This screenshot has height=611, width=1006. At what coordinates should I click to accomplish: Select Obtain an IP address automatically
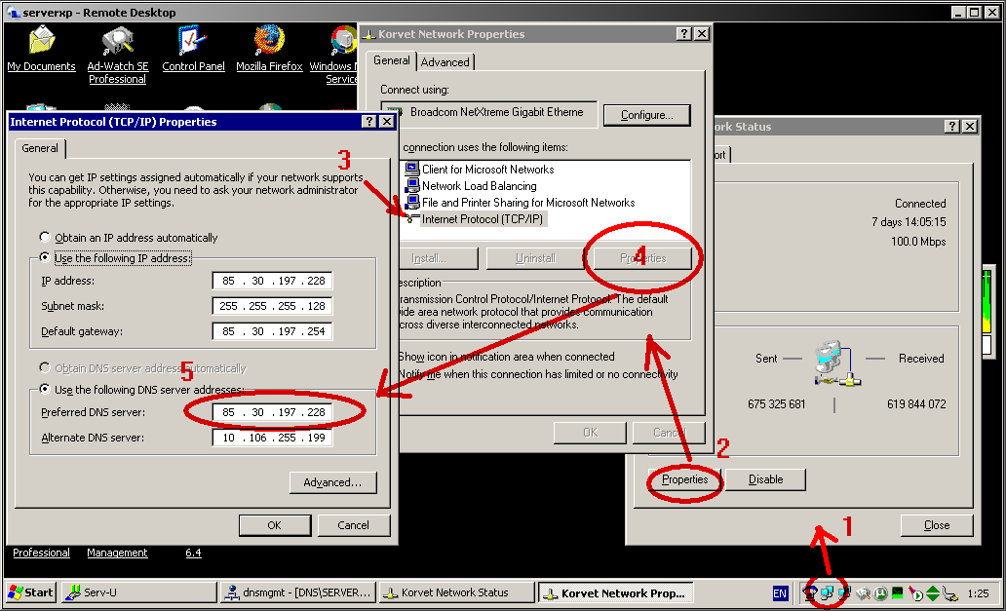[x=44, y=237]
